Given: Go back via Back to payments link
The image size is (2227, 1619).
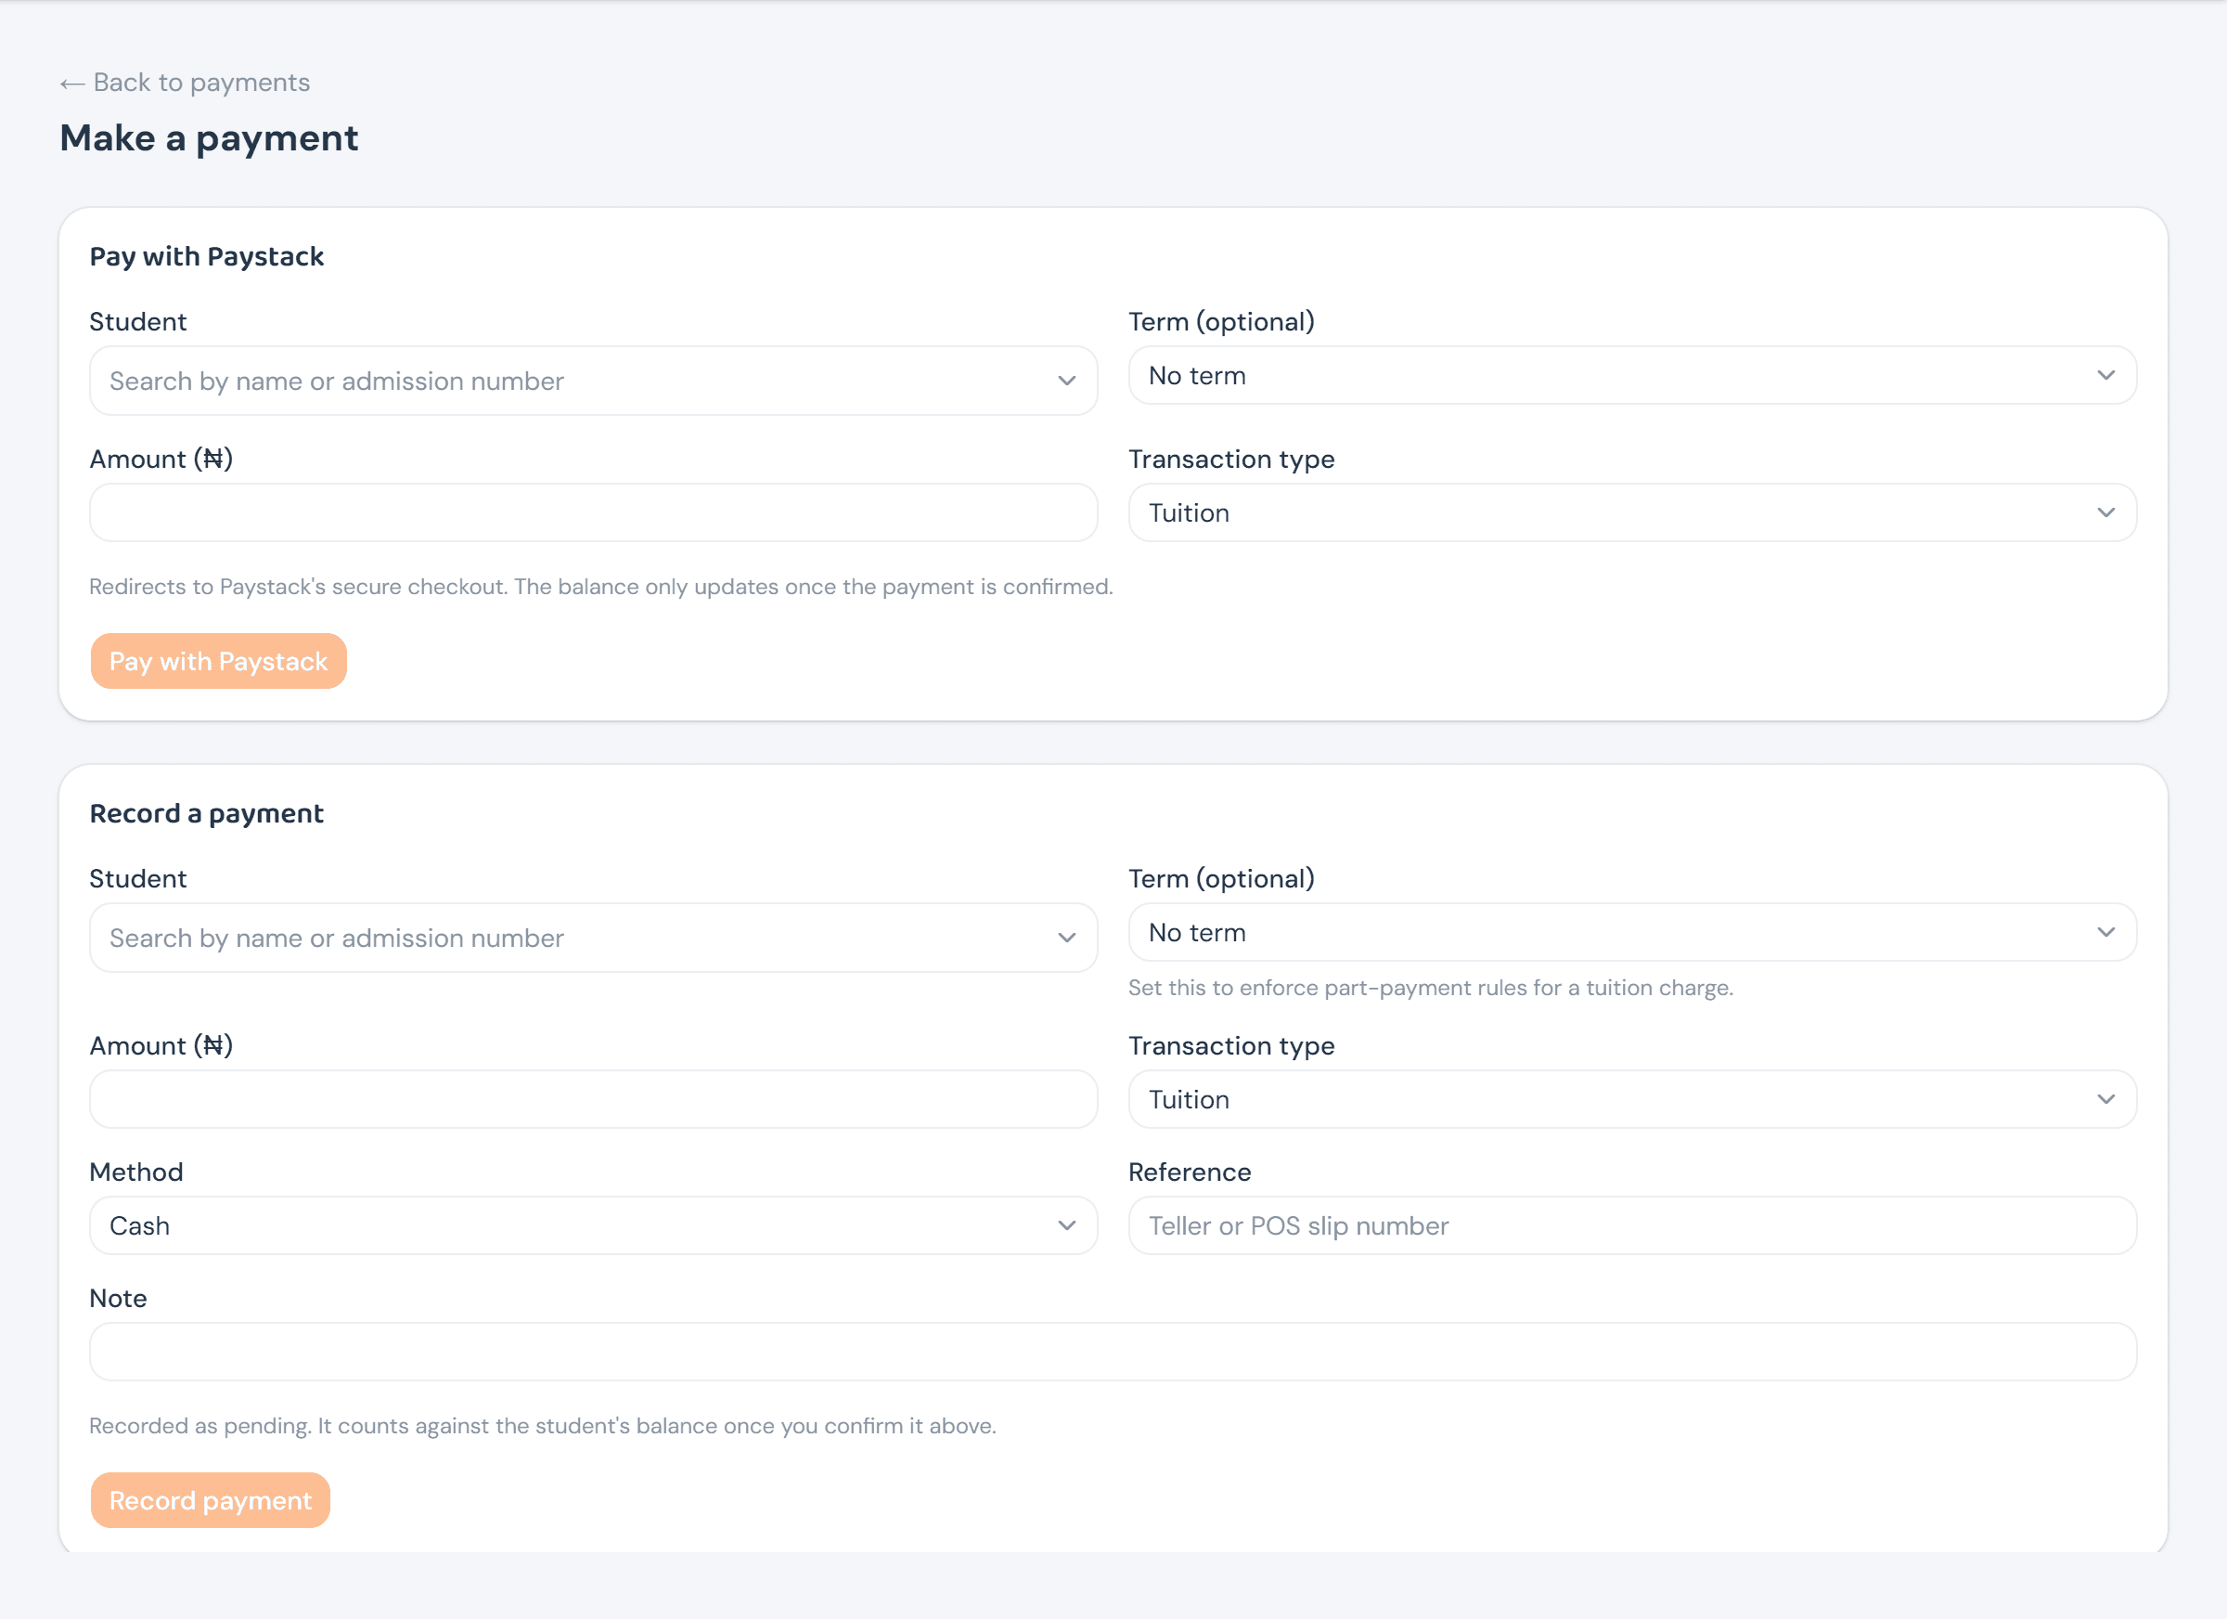Looking at the screenshot, I should (185, 83).
